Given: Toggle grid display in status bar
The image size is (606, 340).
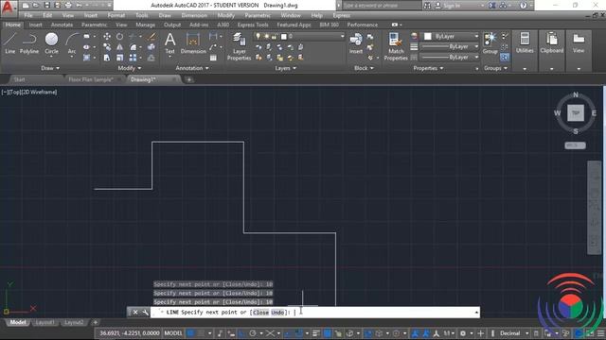Looking at the screenshot, I should (191, 333).
